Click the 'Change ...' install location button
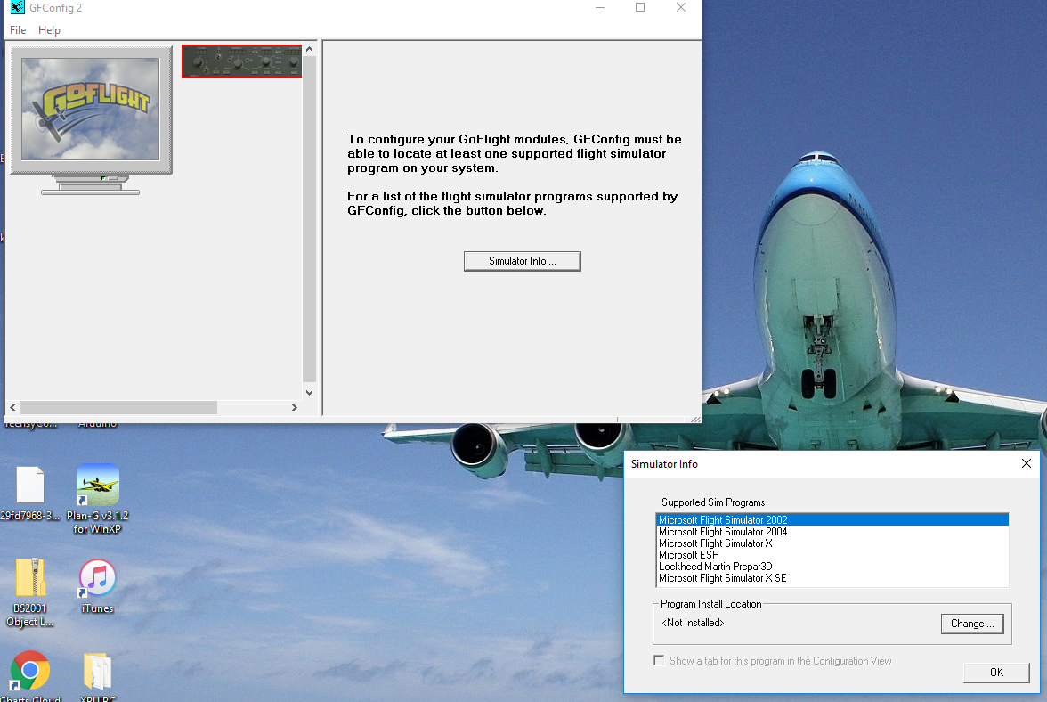Image resolution: width=1047 pixels, height=702 pixels. 972,624
